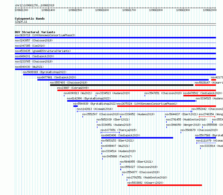Click the red bar of esv23887 (Conrad2009)

(137, 90)
